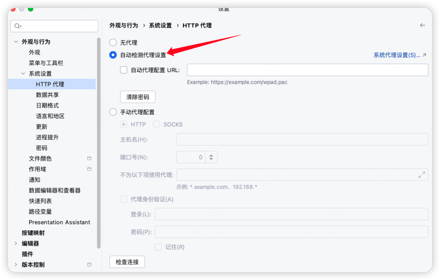Select the 手动代理配置 radio button
Screen dimensions: 440x280
(x=113, y=112)
